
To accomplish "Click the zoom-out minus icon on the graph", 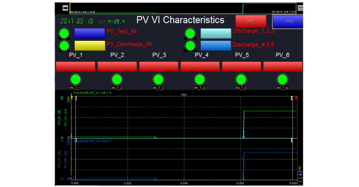I will (300, 181).
